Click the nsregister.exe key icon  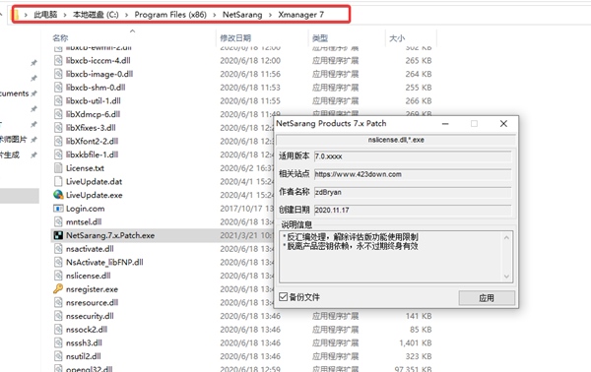click(x=58, y=289)
